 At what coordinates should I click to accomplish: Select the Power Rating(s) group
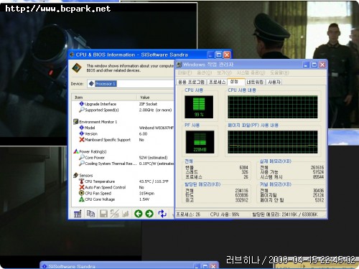pyautogui.click(x=123, y=151)
